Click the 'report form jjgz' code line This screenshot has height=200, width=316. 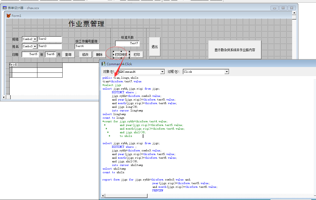point(147,179)
